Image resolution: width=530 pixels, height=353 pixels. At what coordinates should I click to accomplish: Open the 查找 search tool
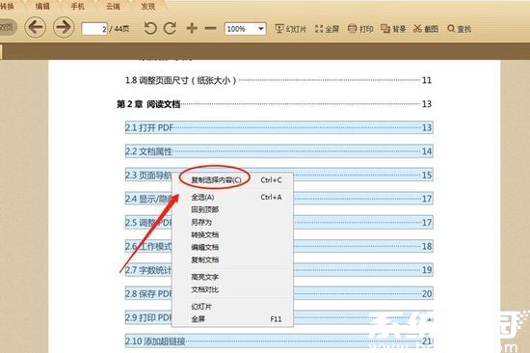460,29
